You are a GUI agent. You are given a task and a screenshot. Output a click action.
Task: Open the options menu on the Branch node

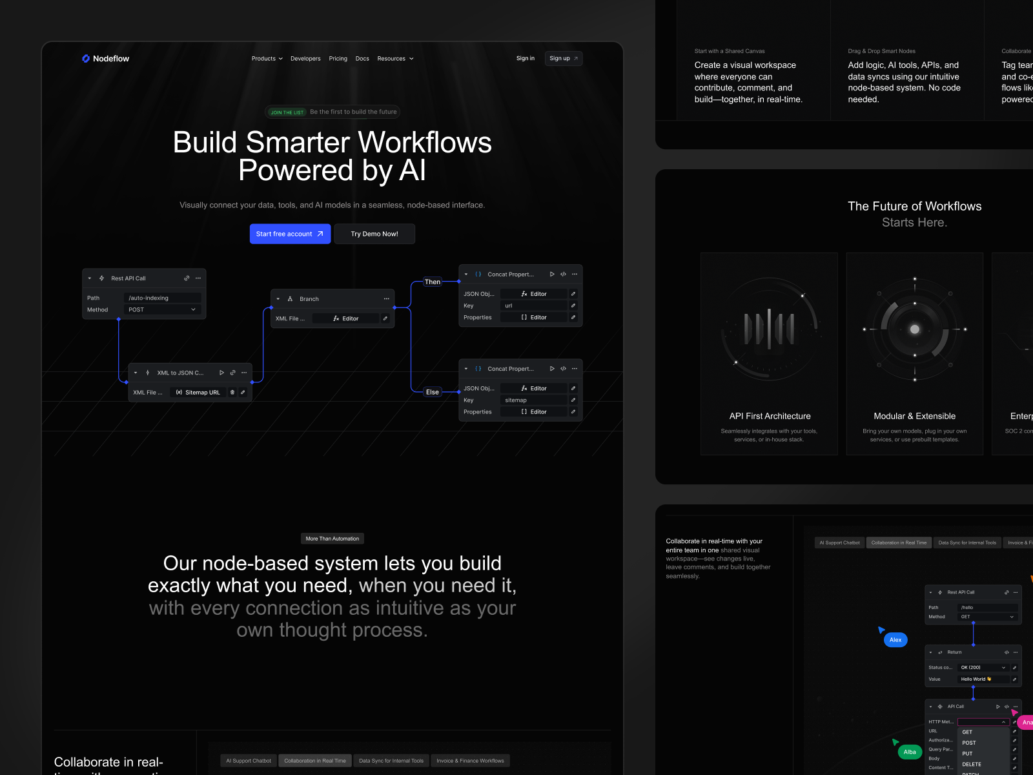point(387,298)
